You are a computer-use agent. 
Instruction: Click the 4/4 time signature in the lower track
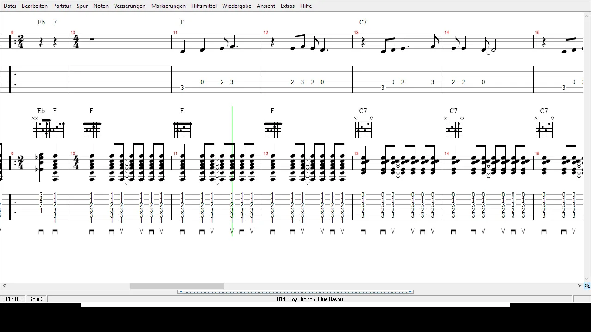click(76, 162)
